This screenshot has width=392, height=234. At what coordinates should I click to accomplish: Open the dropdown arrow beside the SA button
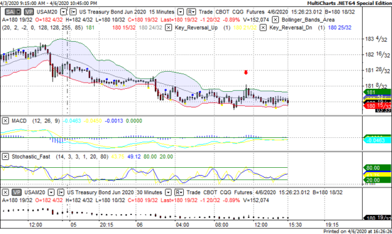(18, 12)
